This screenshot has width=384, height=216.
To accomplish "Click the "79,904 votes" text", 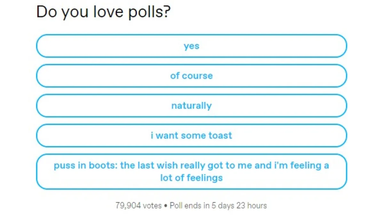I will (x=139, y=206).
